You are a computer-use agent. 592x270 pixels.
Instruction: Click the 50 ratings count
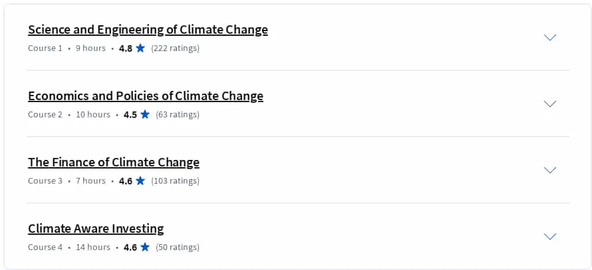click(178, 247)
